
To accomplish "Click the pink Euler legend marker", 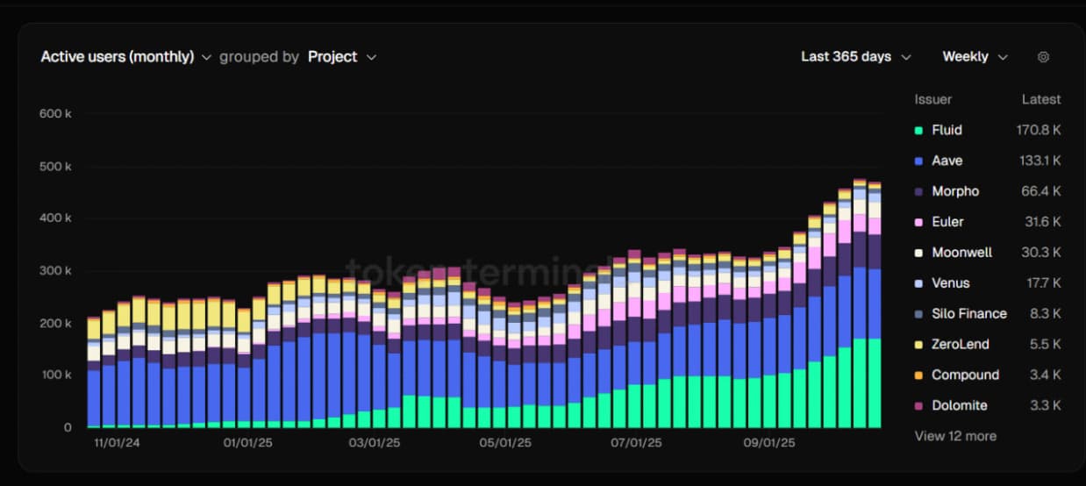I will click(x=918, y=223).
